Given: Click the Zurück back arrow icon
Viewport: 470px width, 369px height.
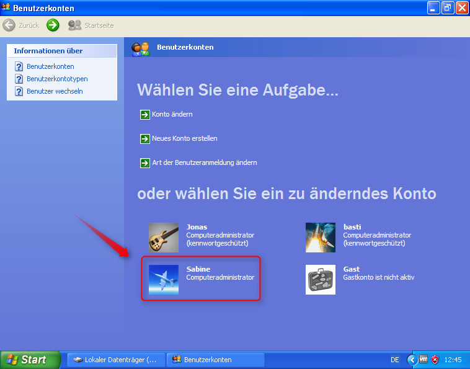Looking at the screenshot, I should coord(9,25).
